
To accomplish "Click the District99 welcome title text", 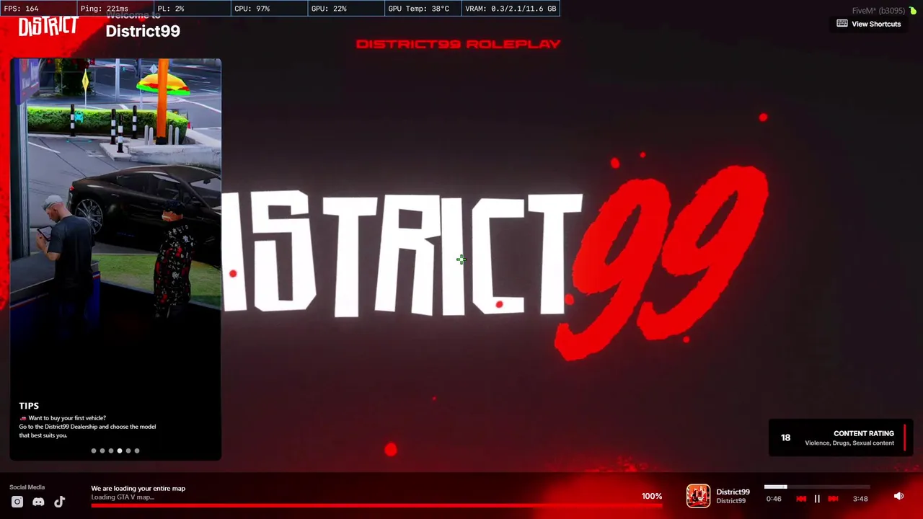I will point(143,31).
